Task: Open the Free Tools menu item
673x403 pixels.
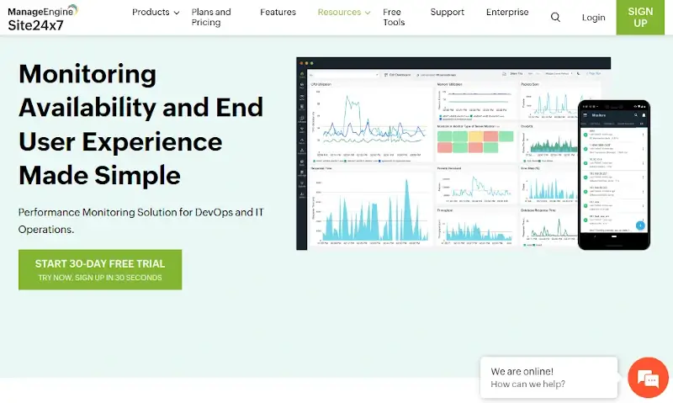Action: tap(394, 17)
